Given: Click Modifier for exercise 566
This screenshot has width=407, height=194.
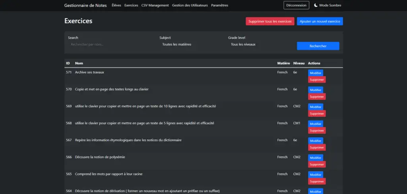Looking at the screenshot, I should [316, 158].
